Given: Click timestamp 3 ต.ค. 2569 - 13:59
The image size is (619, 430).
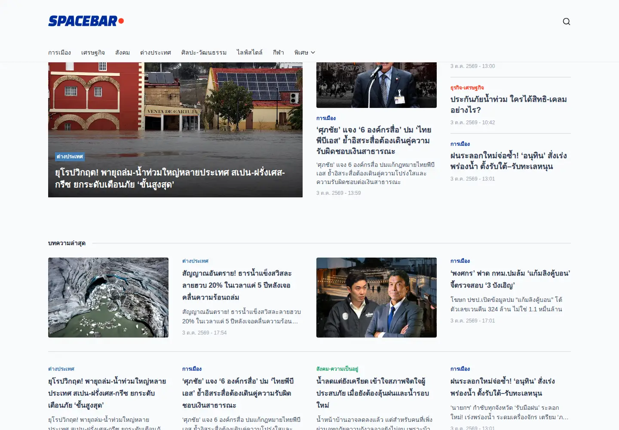Looking at the screenshot, I should click(x=339, y=193).
